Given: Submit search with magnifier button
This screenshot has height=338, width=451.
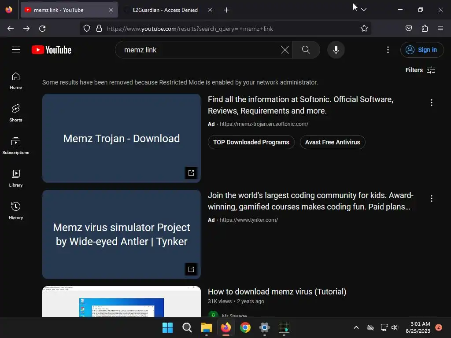Looking at the screenshot, I should coord(306,50).
